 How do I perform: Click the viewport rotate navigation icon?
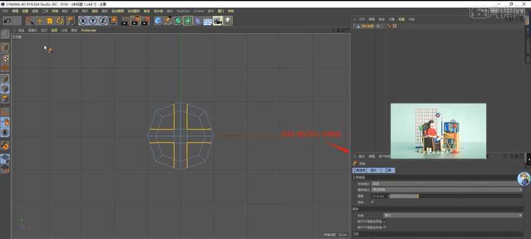343,30
